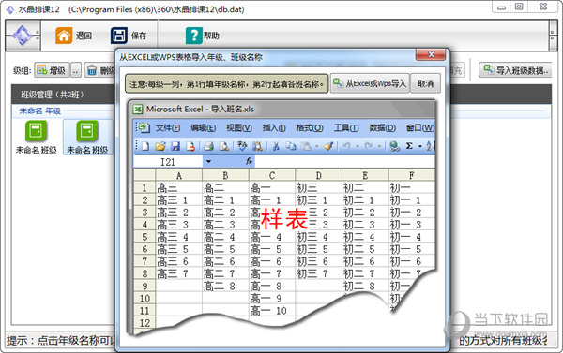Open the 编辑(E) menu in Excel sample
Image resolution: width=563 pixels, height=353 pixels.
pos(204,128)
